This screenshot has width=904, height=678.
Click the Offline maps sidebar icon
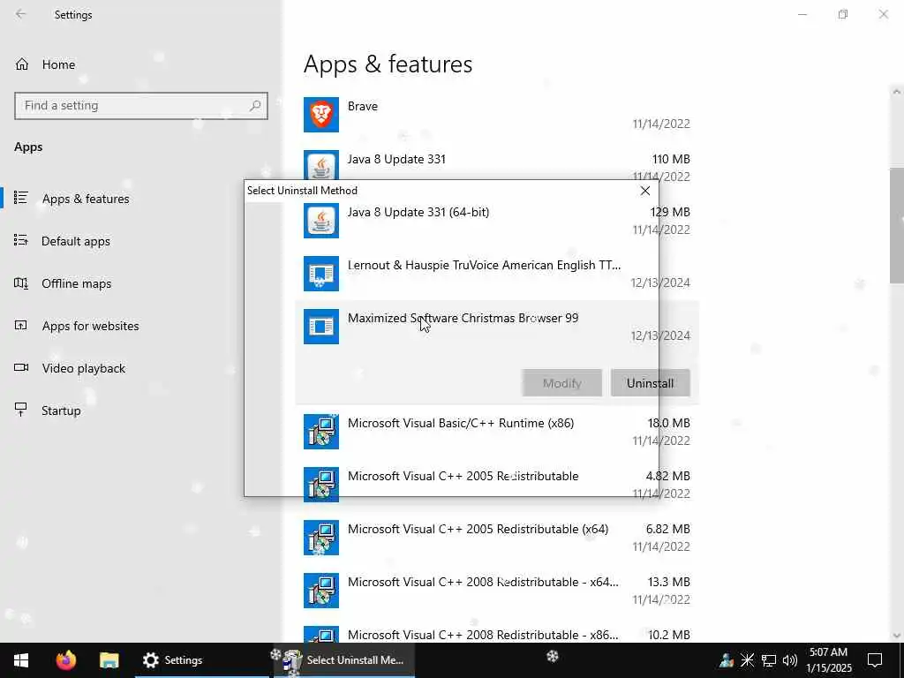21,283
